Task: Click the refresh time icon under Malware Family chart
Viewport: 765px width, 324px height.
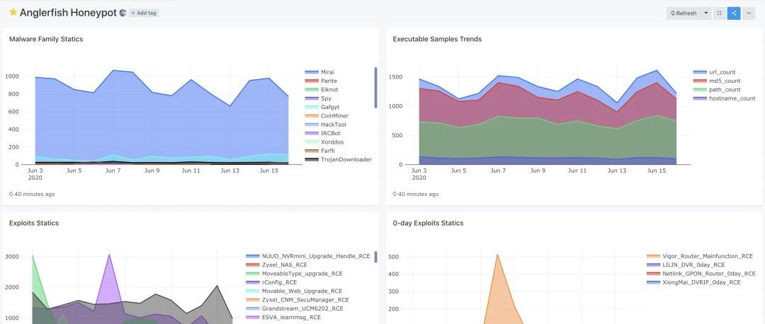Action: 11,194
